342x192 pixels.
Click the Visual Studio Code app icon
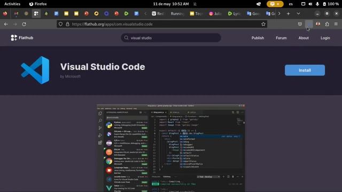(x=35, y=70)
